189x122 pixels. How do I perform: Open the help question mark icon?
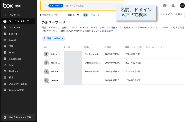[165, 6]
